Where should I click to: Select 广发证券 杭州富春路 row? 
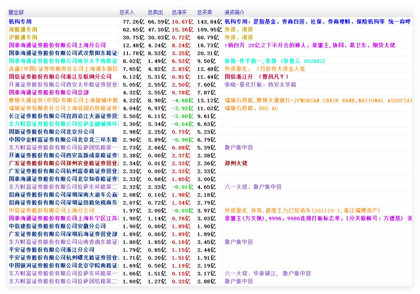point(63,171)
